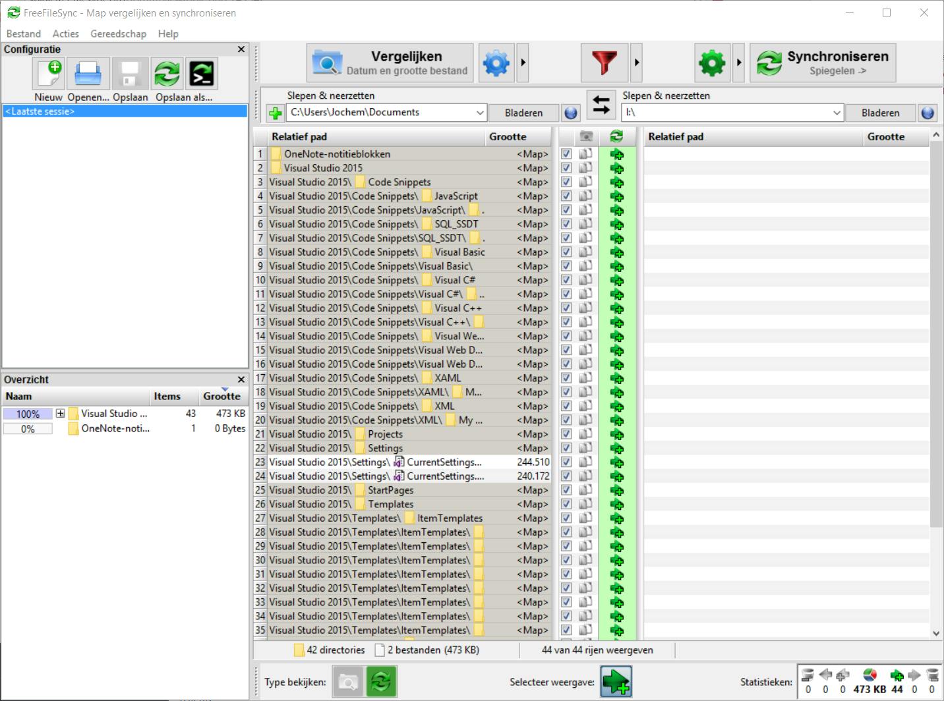Click the category camera column header icon
Screen dimensions: 944x701
586,136
